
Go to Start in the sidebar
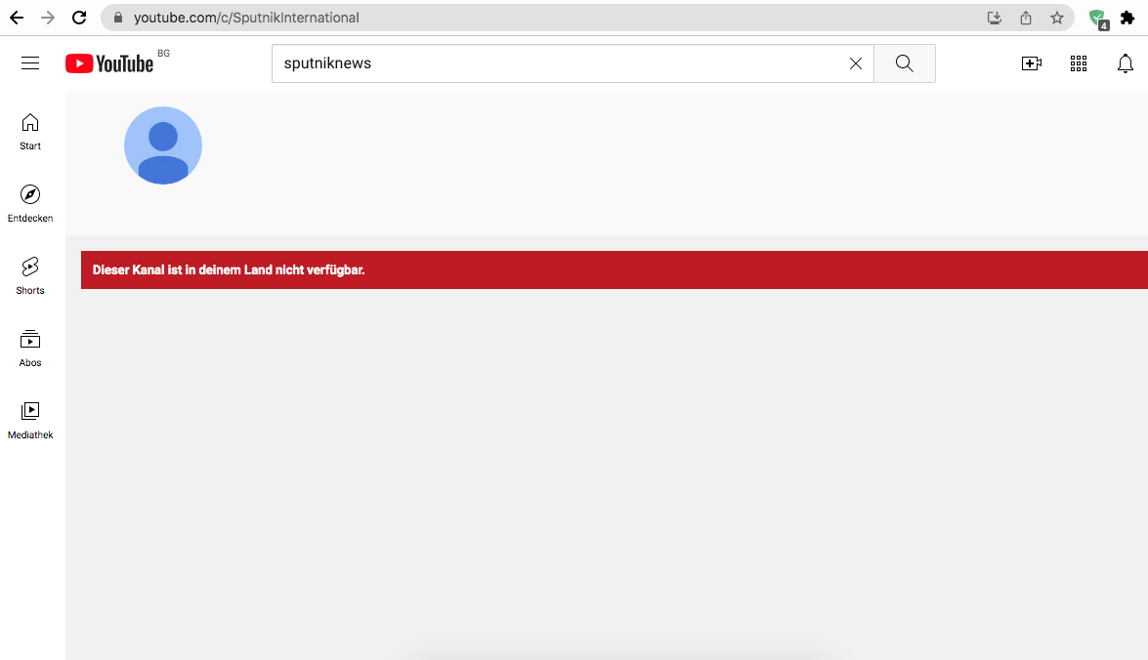[30, 132]
